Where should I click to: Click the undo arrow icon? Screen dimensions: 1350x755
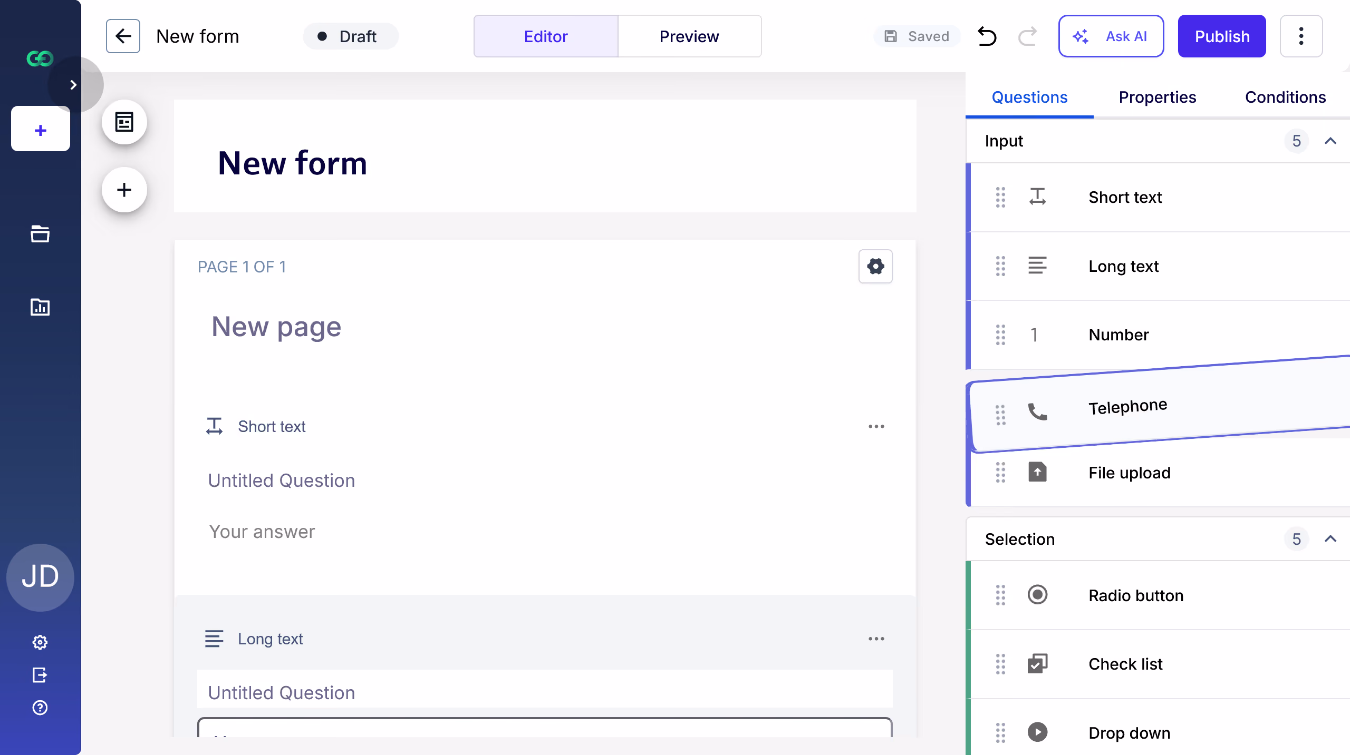987,36
